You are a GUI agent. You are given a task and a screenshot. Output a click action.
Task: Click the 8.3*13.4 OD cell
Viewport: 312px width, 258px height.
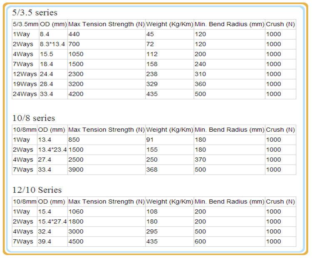(x=52, y=44)
